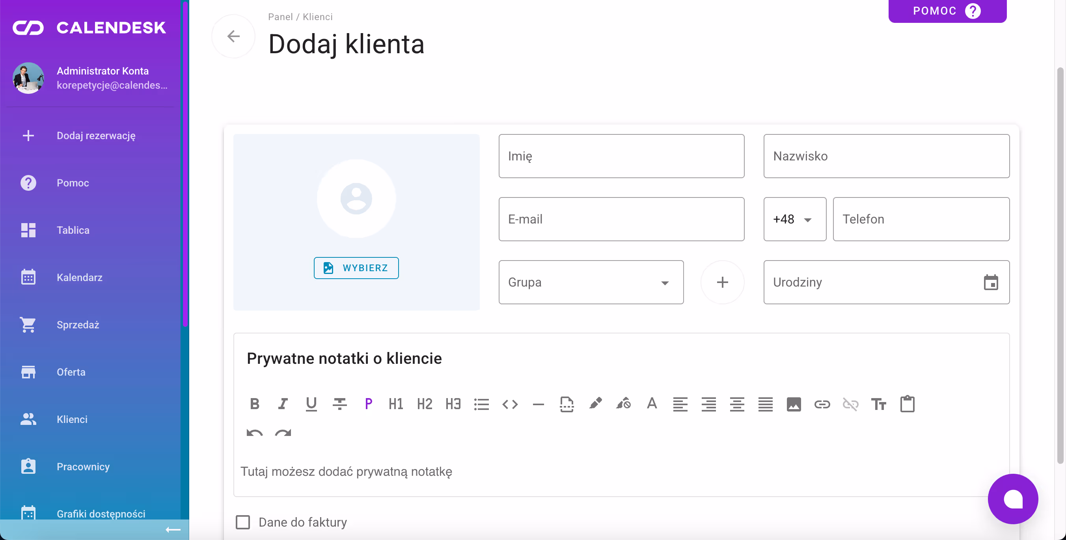
Task: Toggle paragraph formatting with the P icon
Action: pos(368,404)
